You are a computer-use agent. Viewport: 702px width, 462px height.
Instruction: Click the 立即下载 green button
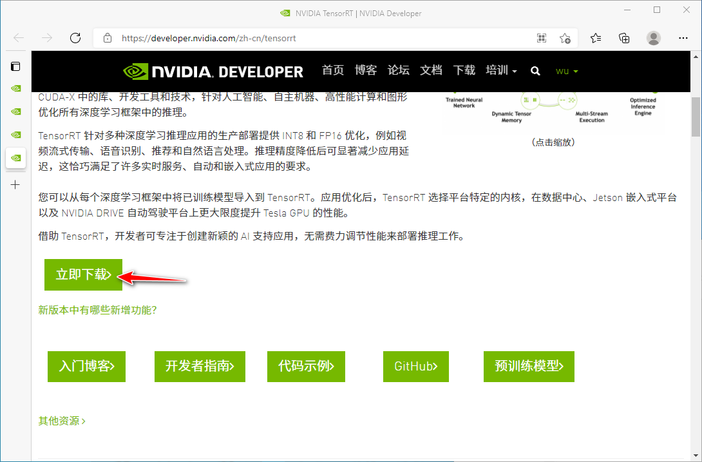83,274
